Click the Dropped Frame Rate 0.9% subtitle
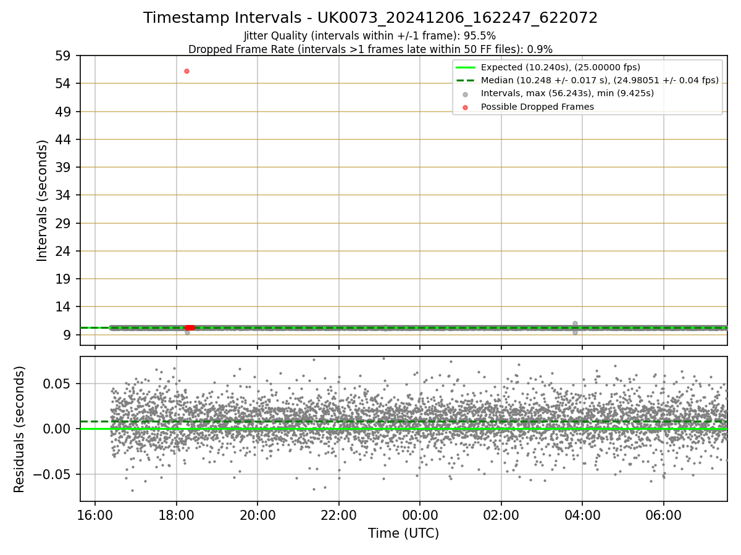 pyautogui.click(x=371, y=49)
